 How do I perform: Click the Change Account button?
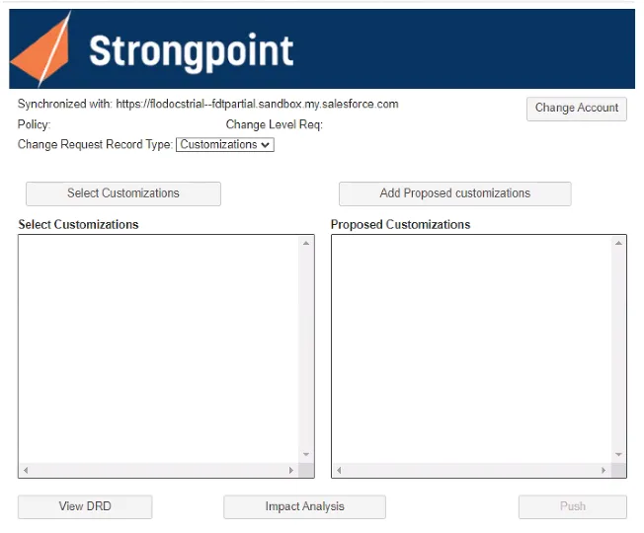coord(576,109)
